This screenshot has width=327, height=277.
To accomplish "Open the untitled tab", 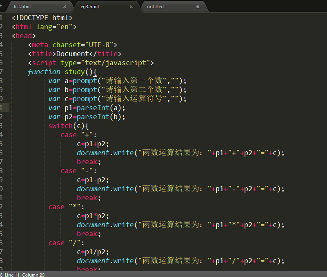I will (156, 7).
